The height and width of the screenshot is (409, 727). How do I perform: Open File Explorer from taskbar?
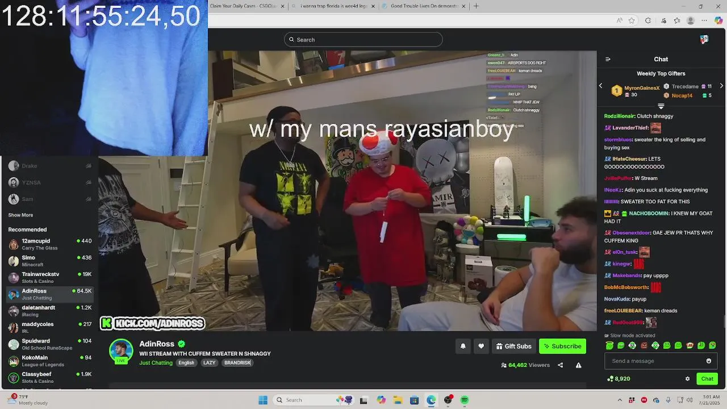coord(398,400)
